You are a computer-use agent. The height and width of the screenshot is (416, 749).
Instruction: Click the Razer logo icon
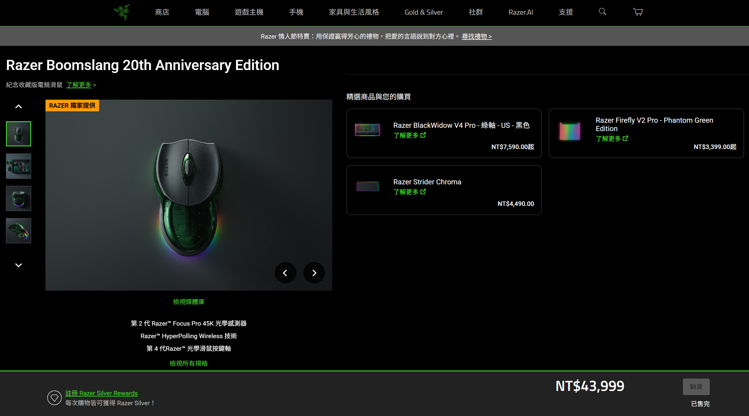click(x=122, y=12)
